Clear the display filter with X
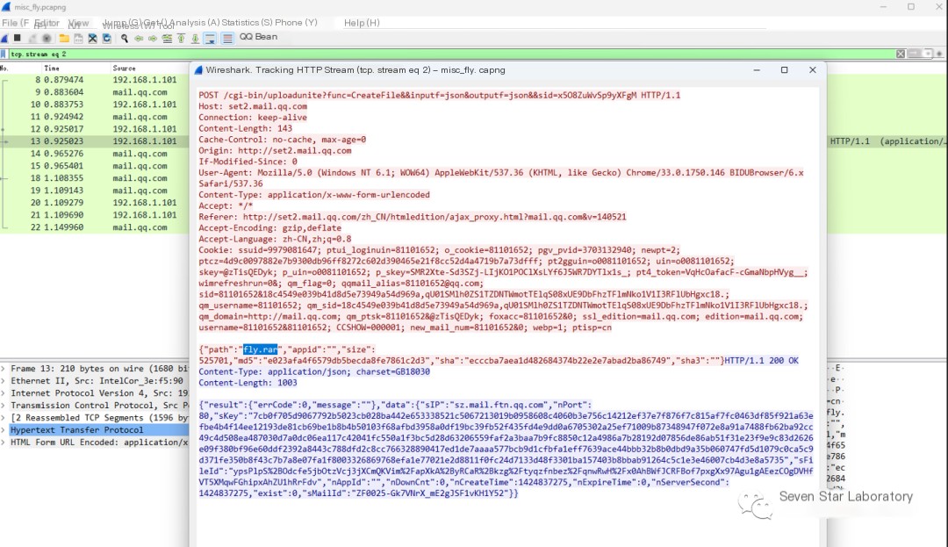Viewport: 948px width, 547px height. pos(901,54)
